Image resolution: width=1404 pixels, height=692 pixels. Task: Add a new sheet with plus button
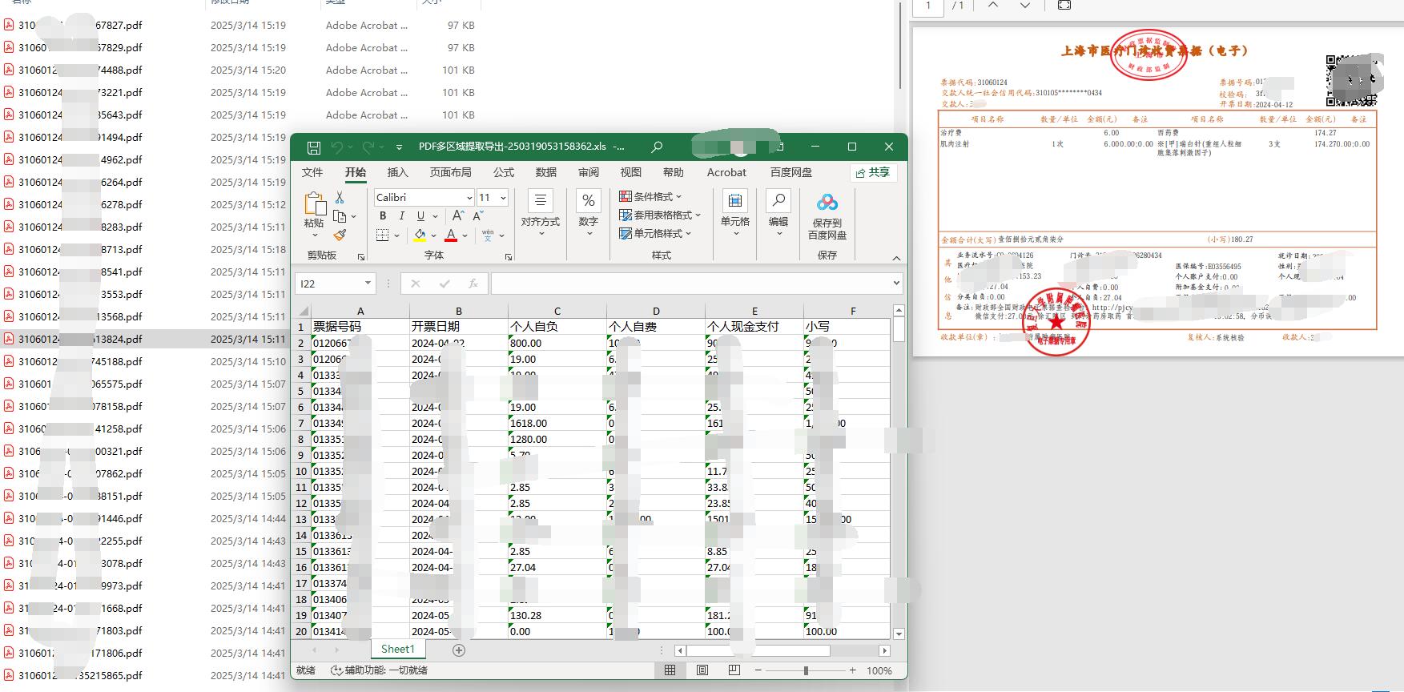459,650
